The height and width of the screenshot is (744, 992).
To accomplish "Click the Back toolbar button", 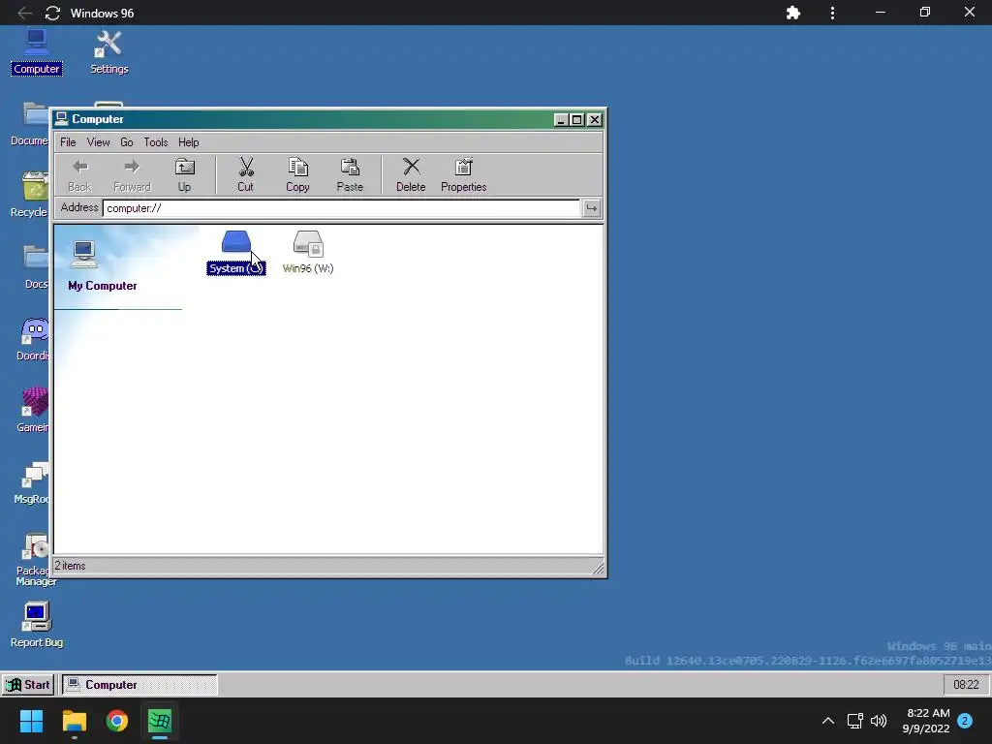I will click(79, 175).
